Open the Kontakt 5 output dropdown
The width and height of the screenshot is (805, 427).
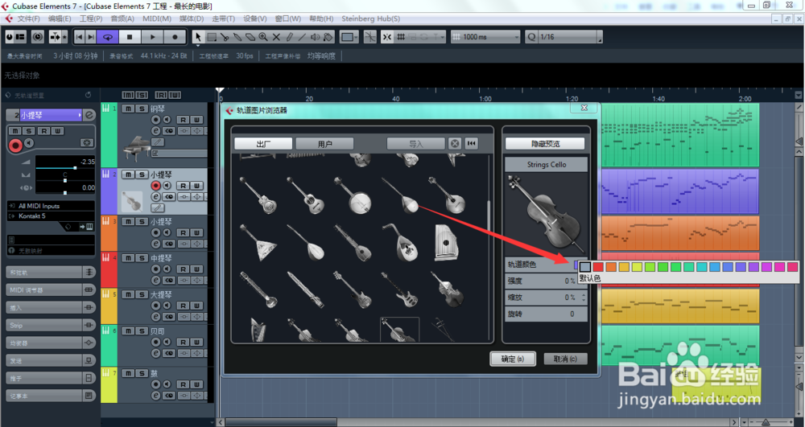[52, 216]
